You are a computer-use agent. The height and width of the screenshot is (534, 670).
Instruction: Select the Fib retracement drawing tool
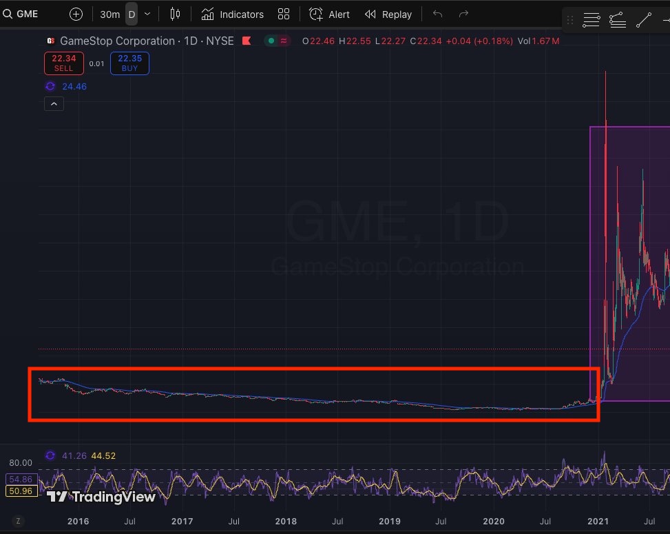(x=592, y=20)
